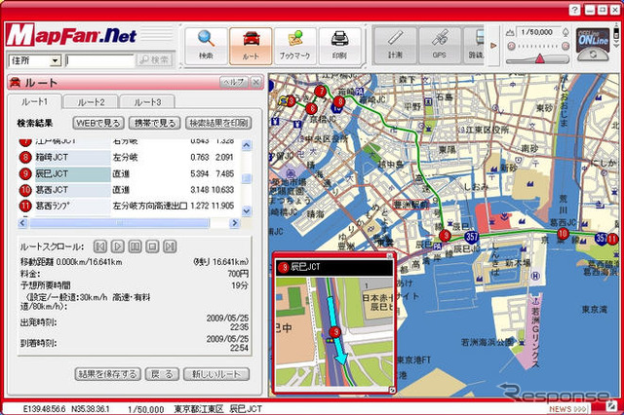
Task: Open the ブックマーク bookmark tool
Action: click(x=294, y=46)
